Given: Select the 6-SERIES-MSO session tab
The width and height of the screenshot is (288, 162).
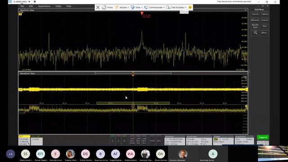Looking at the screenshot, I should [20, 2].
